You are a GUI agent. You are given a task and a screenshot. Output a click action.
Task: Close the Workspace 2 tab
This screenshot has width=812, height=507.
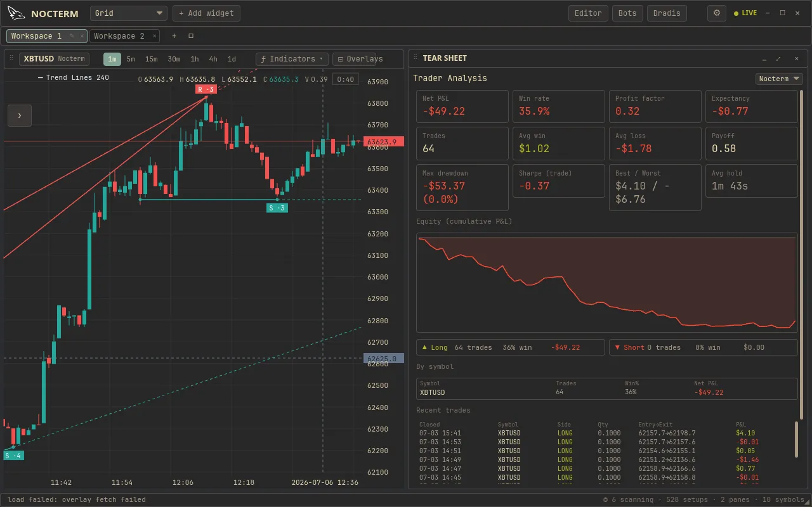coord(155,36)
